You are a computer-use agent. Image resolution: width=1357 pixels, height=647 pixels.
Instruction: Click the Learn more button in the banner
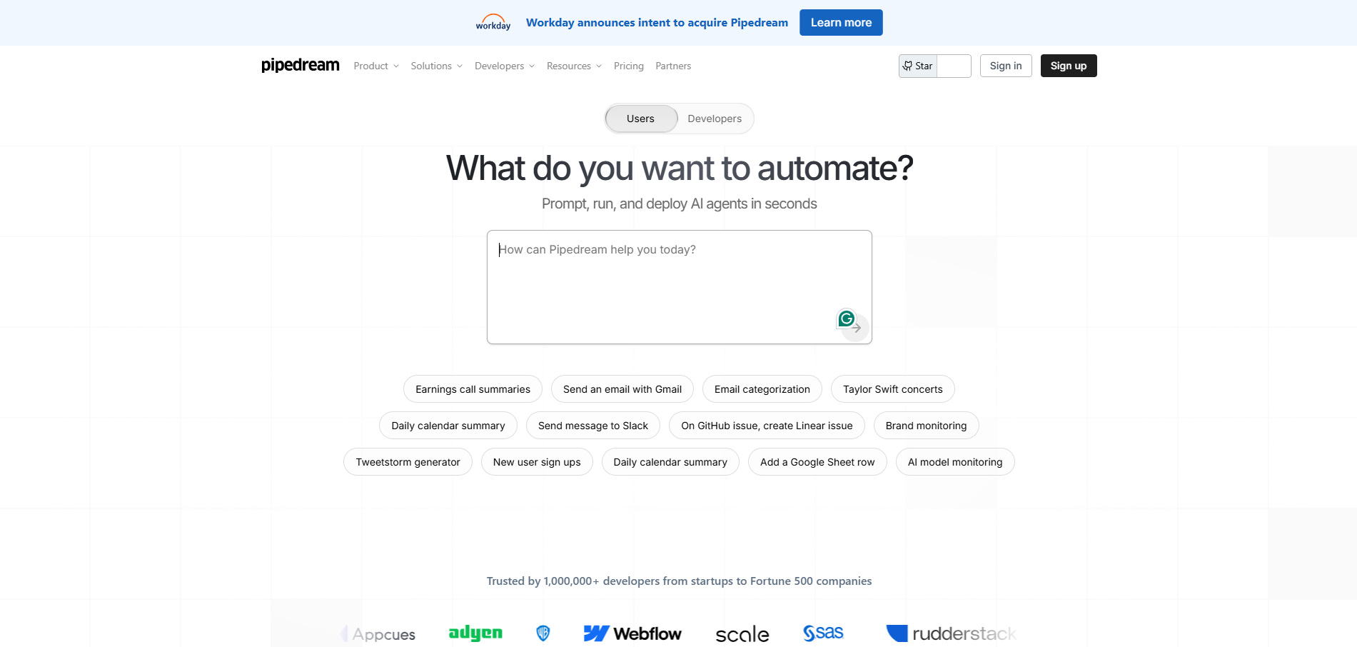click(x=841, y=22)
